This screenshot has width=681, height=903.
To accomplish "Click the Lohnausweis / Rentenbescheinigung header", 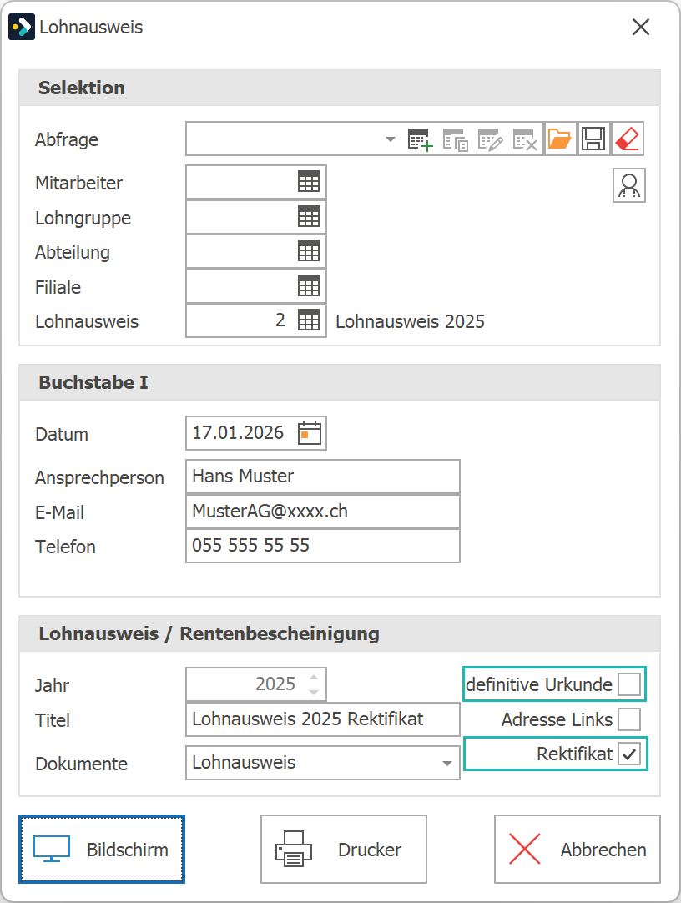I will 340,633.
